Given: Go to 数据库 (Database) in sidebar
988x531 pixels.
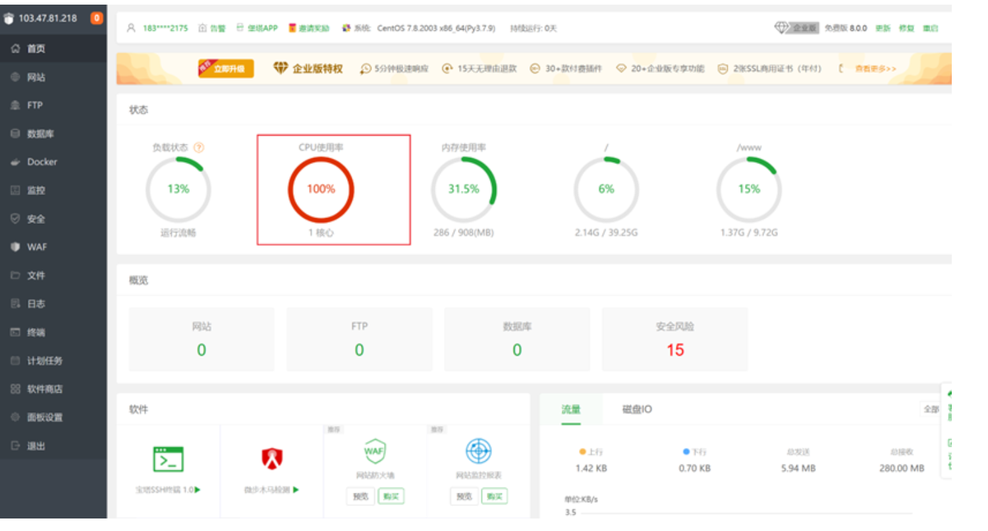Looking at the screenshot, I should 40,134.
